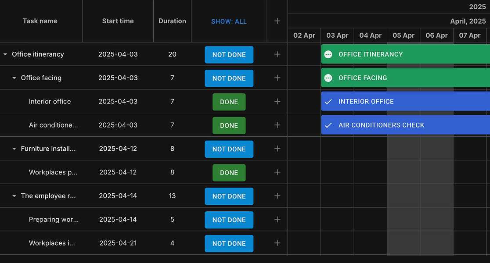This screenshot has width=490, height=263.
Task: Click the plus icon in Office itinerancy row
Action: point(277,54)
